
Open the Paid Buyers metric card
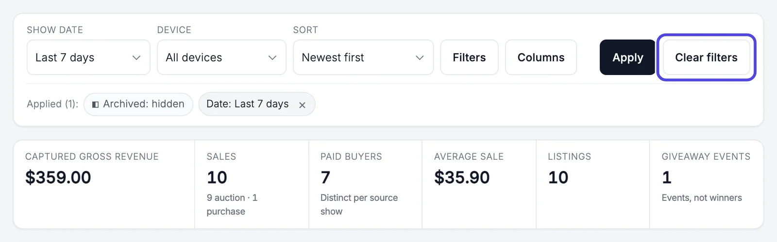365,184
